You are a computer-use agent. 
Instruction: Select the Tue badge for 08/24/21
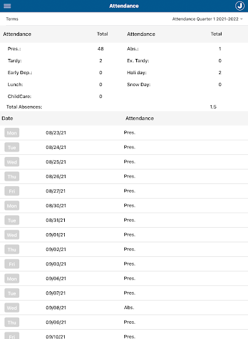coord(12,148)
